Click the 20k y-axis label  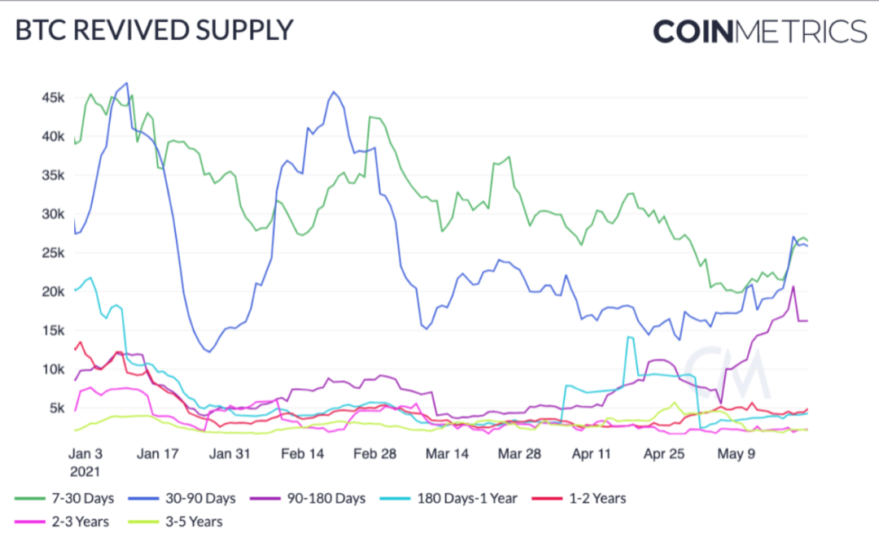53,291
